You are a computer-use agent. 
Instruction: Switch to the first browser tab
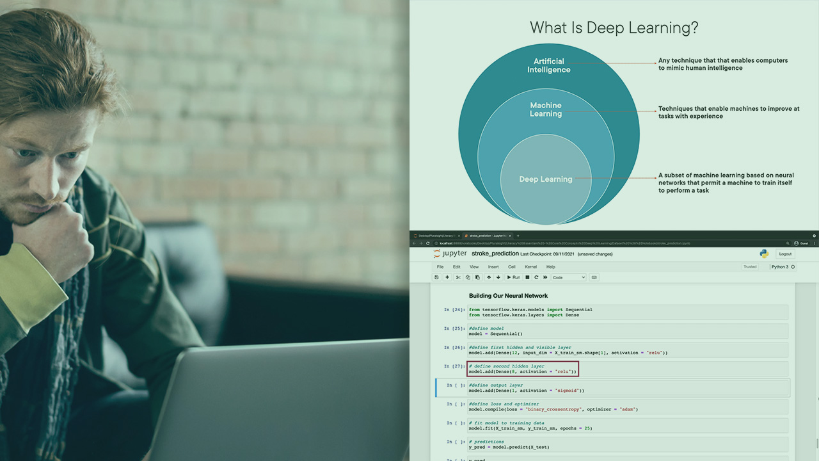pos(435,236)
